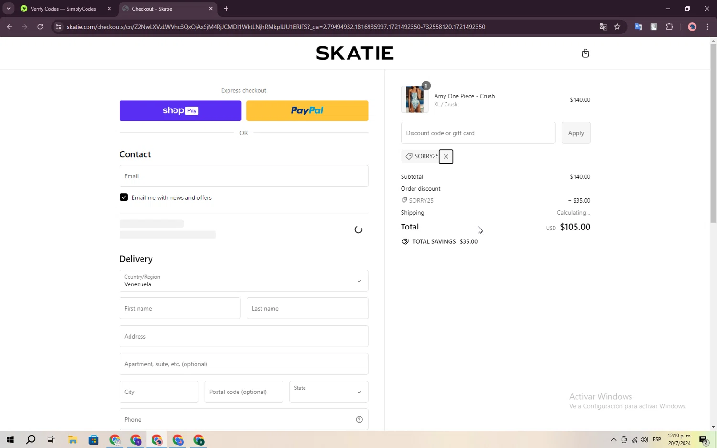Viewport: 717px width, 448px height.
Task: Uncheck Email me with news and offers
Action: click(x=124, y=197)
